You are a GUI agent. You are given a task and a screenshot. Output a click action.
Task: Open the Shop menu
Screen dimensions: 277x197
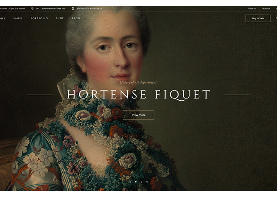[60, 18]
